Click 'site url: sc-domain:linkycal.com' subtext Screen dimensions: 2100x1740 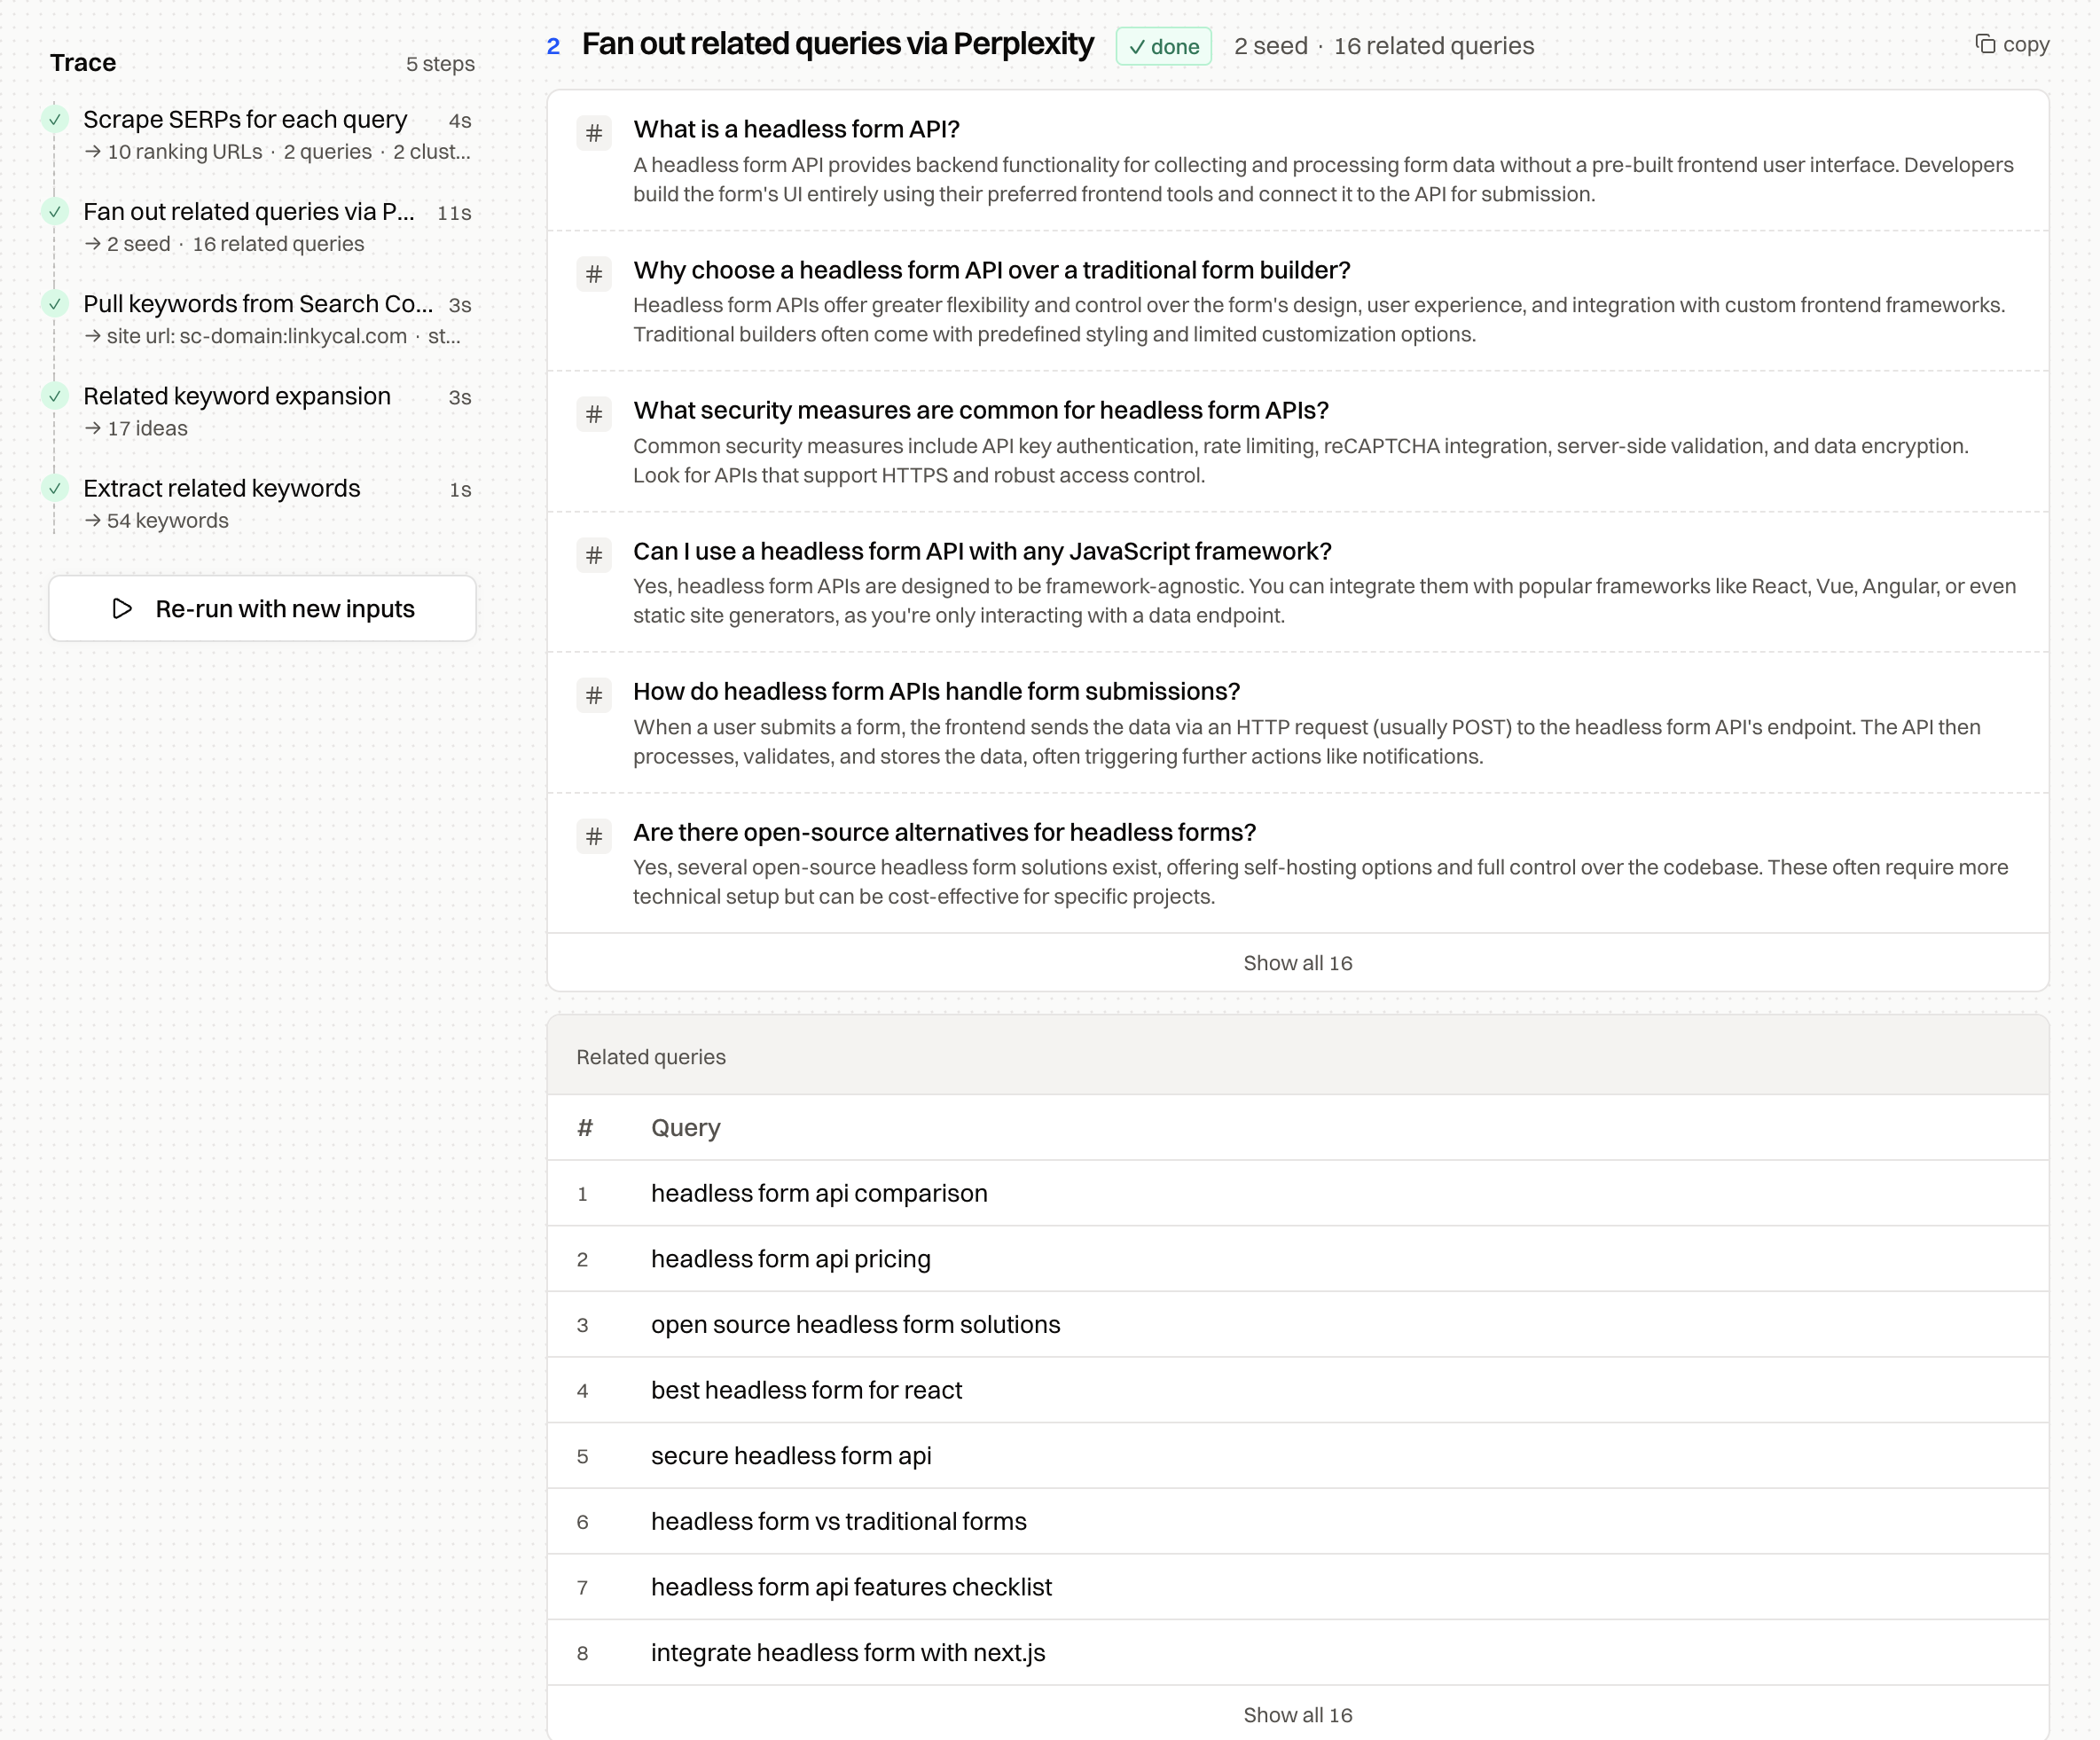256,336
